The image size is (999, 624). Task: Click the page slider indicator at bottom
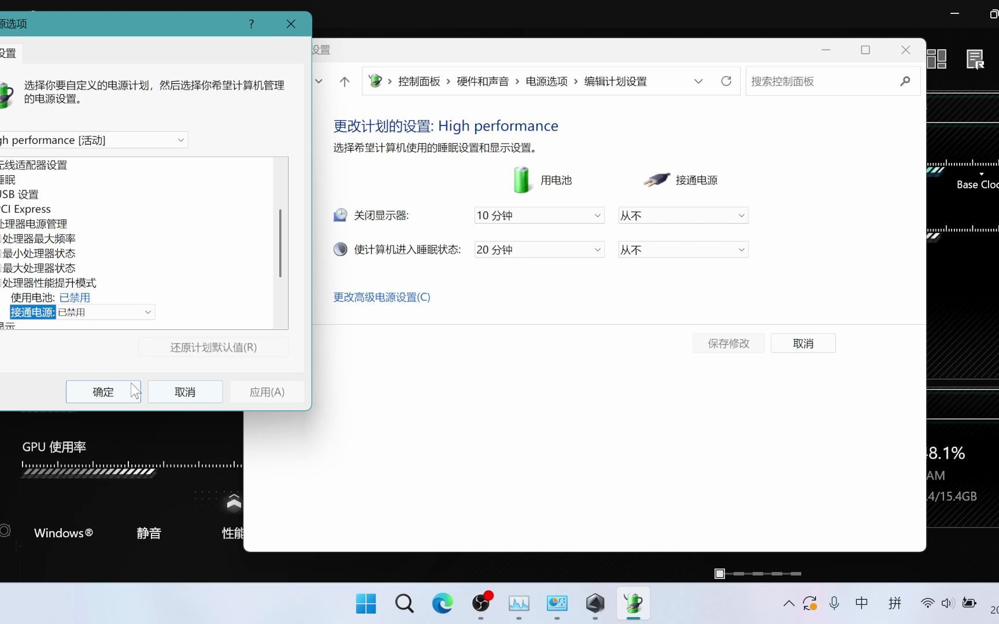tap(758, 574)
